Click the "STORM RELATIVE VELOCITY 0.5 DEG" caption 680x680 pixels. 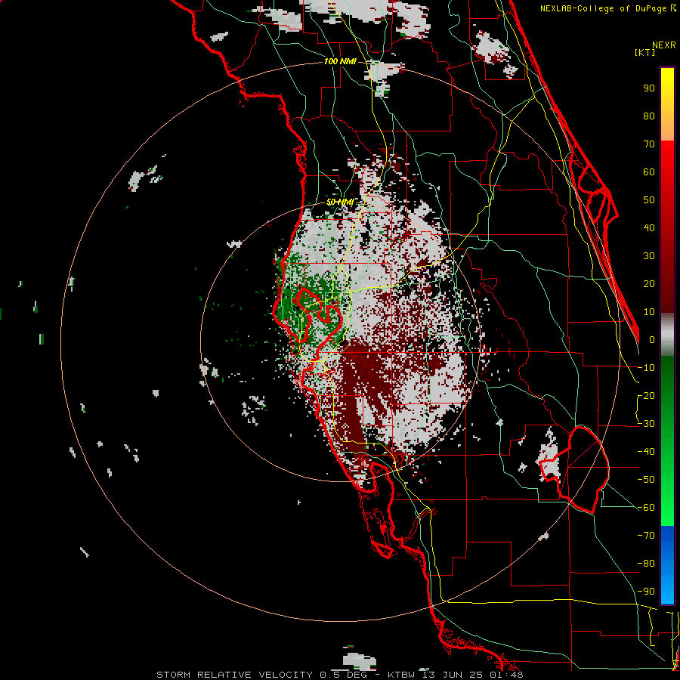(x=261, y=675)
